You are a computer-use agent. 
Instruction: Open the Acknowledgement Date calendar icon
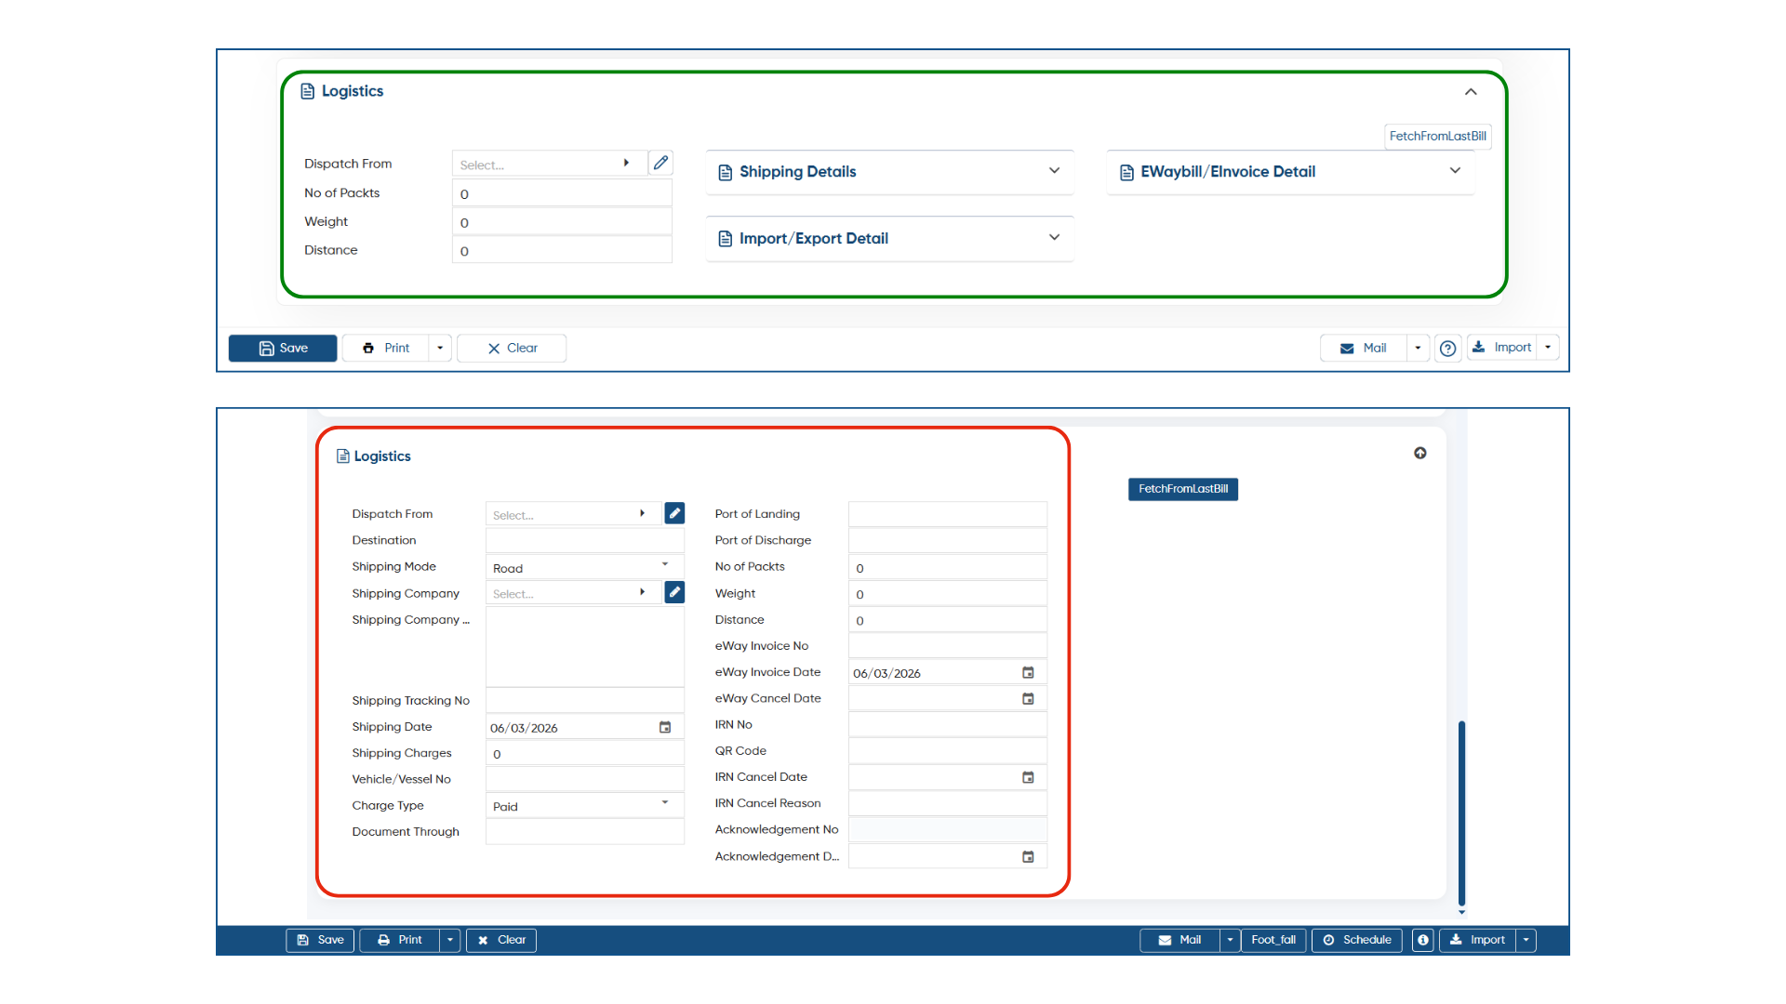[x=1028, y=856]
